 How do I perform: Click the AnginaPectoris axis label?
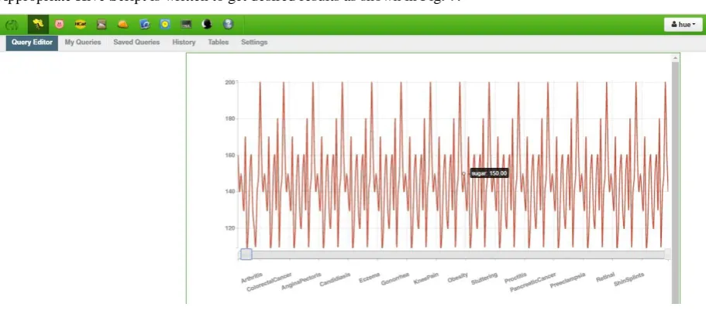pos(301,281)
